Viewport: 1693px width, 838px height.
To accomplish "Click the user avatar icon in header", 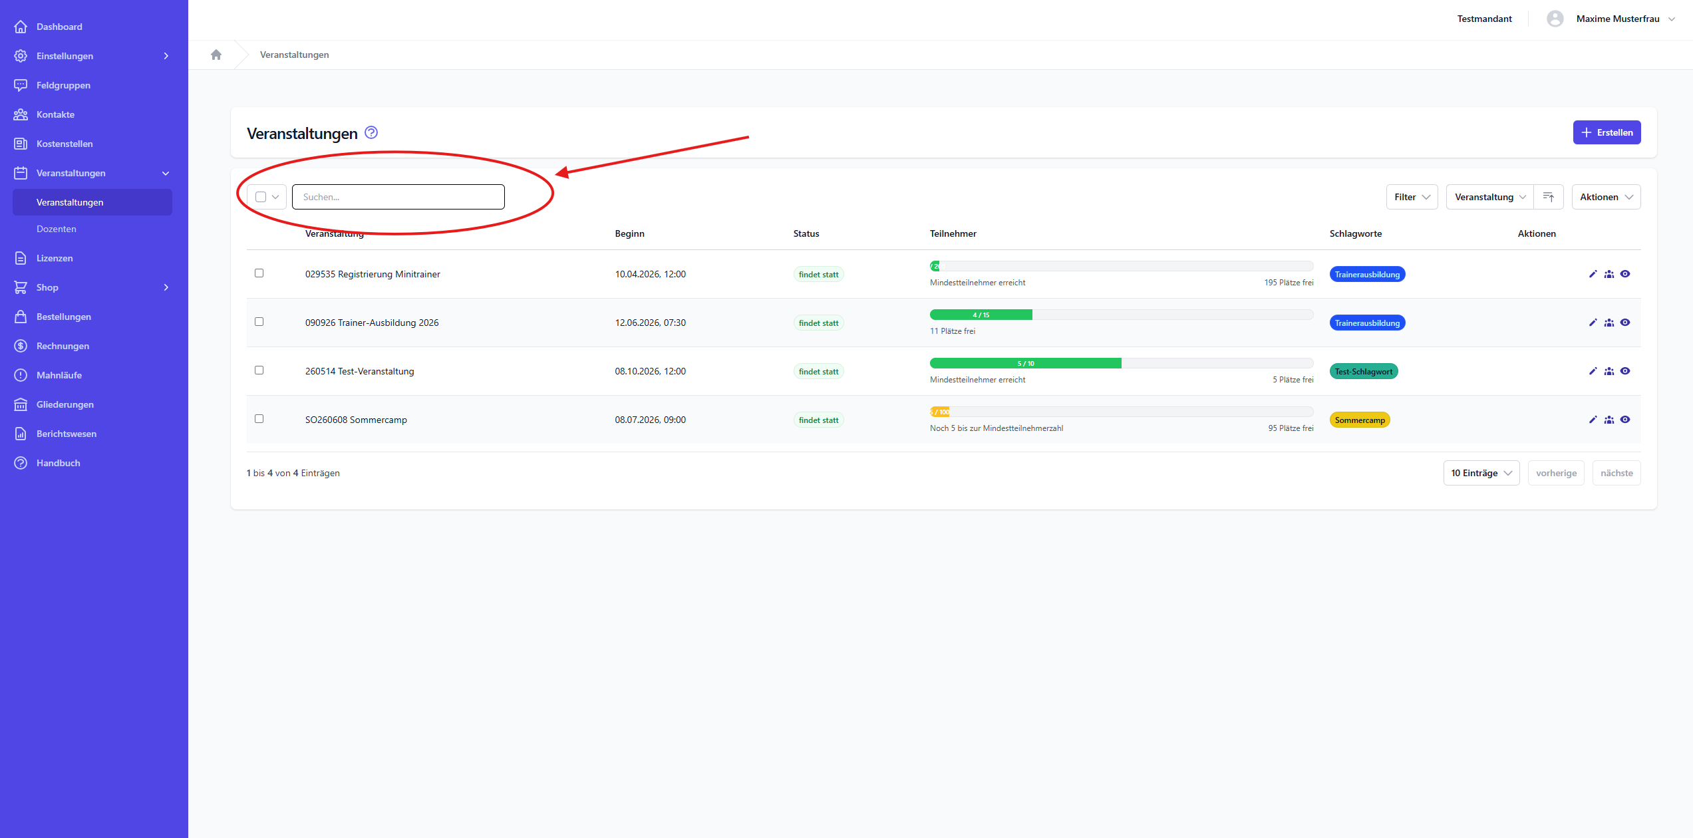I will [x=1555, y=19].
